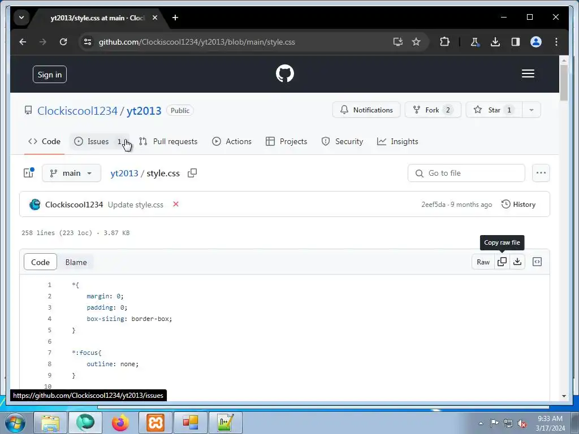
Task: Open the symbols panel icon
Action: (537, 262)
